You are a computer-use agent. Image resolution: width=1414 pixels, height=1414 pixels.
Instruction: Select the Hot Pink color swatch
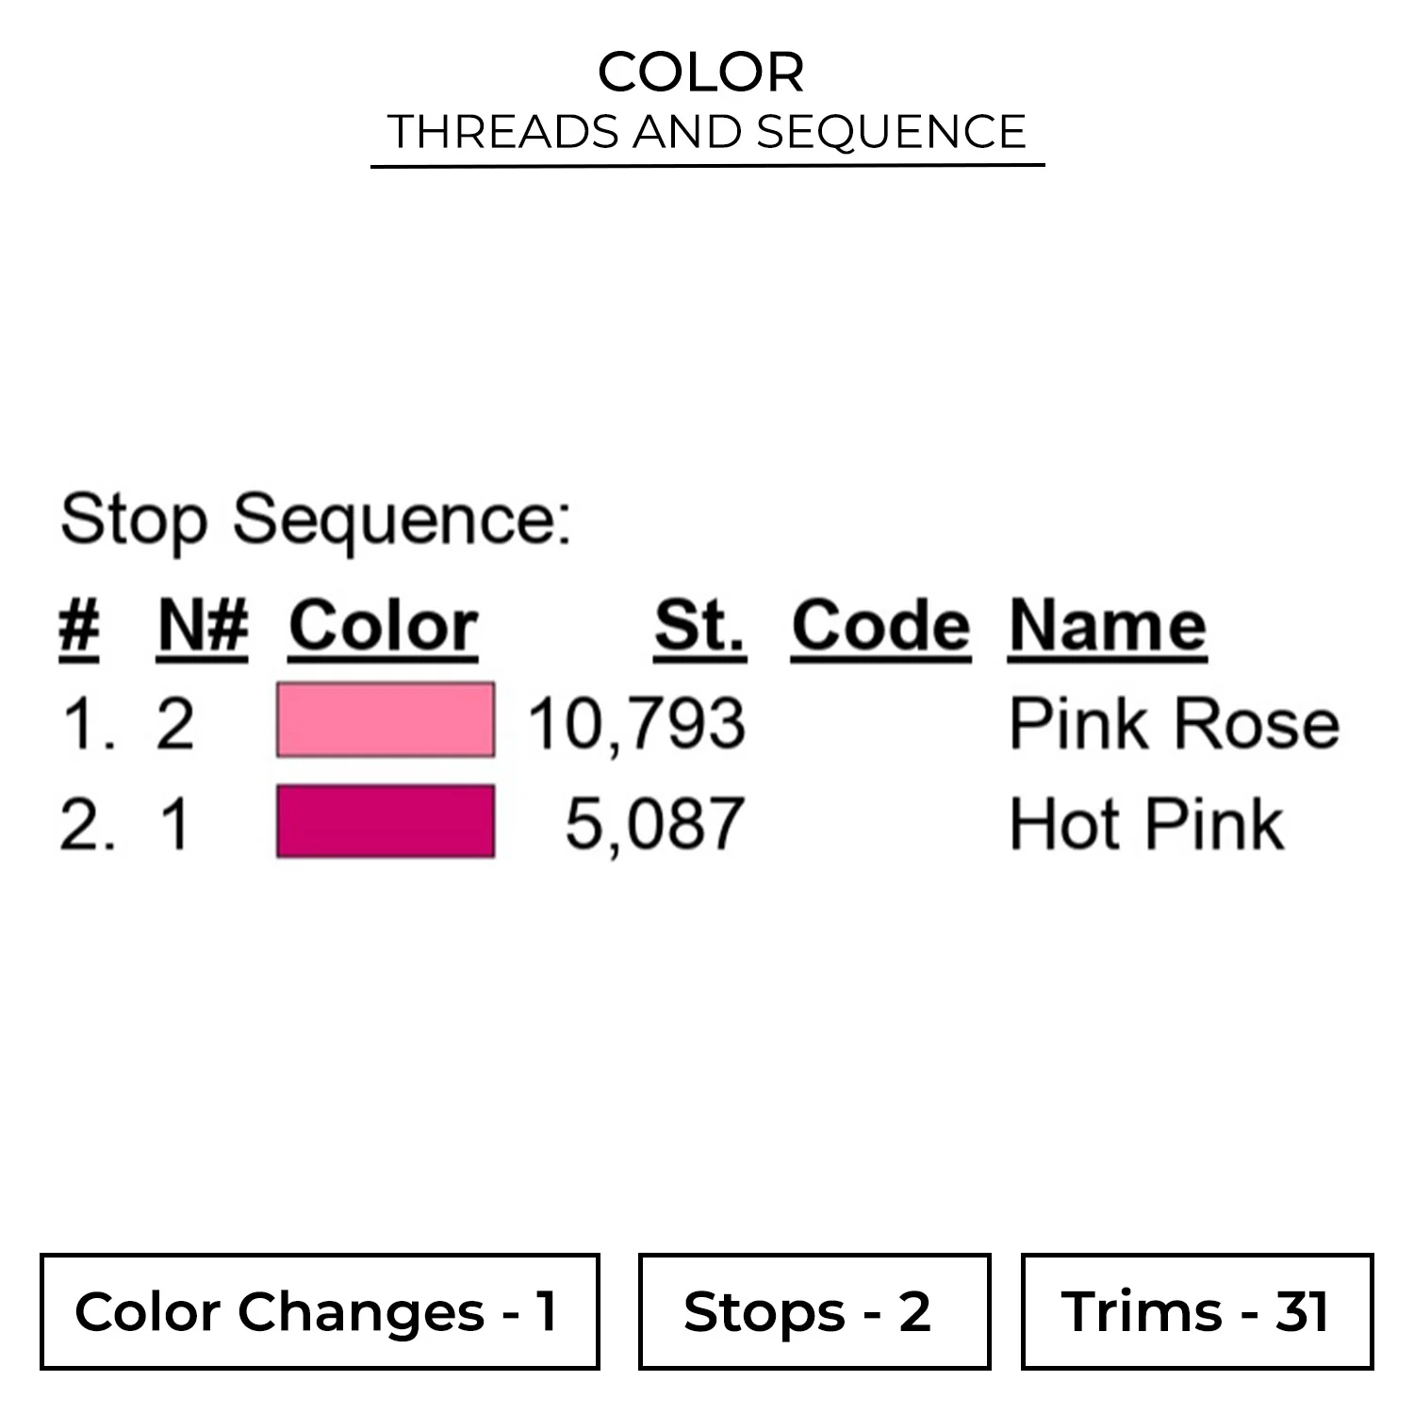click(385, 821)
